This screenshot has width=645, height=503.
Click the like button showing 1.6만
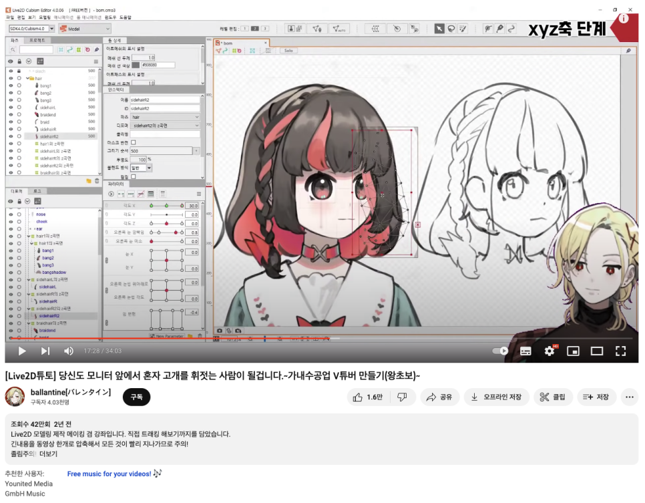pyautogui.click(x=367, y=397)
